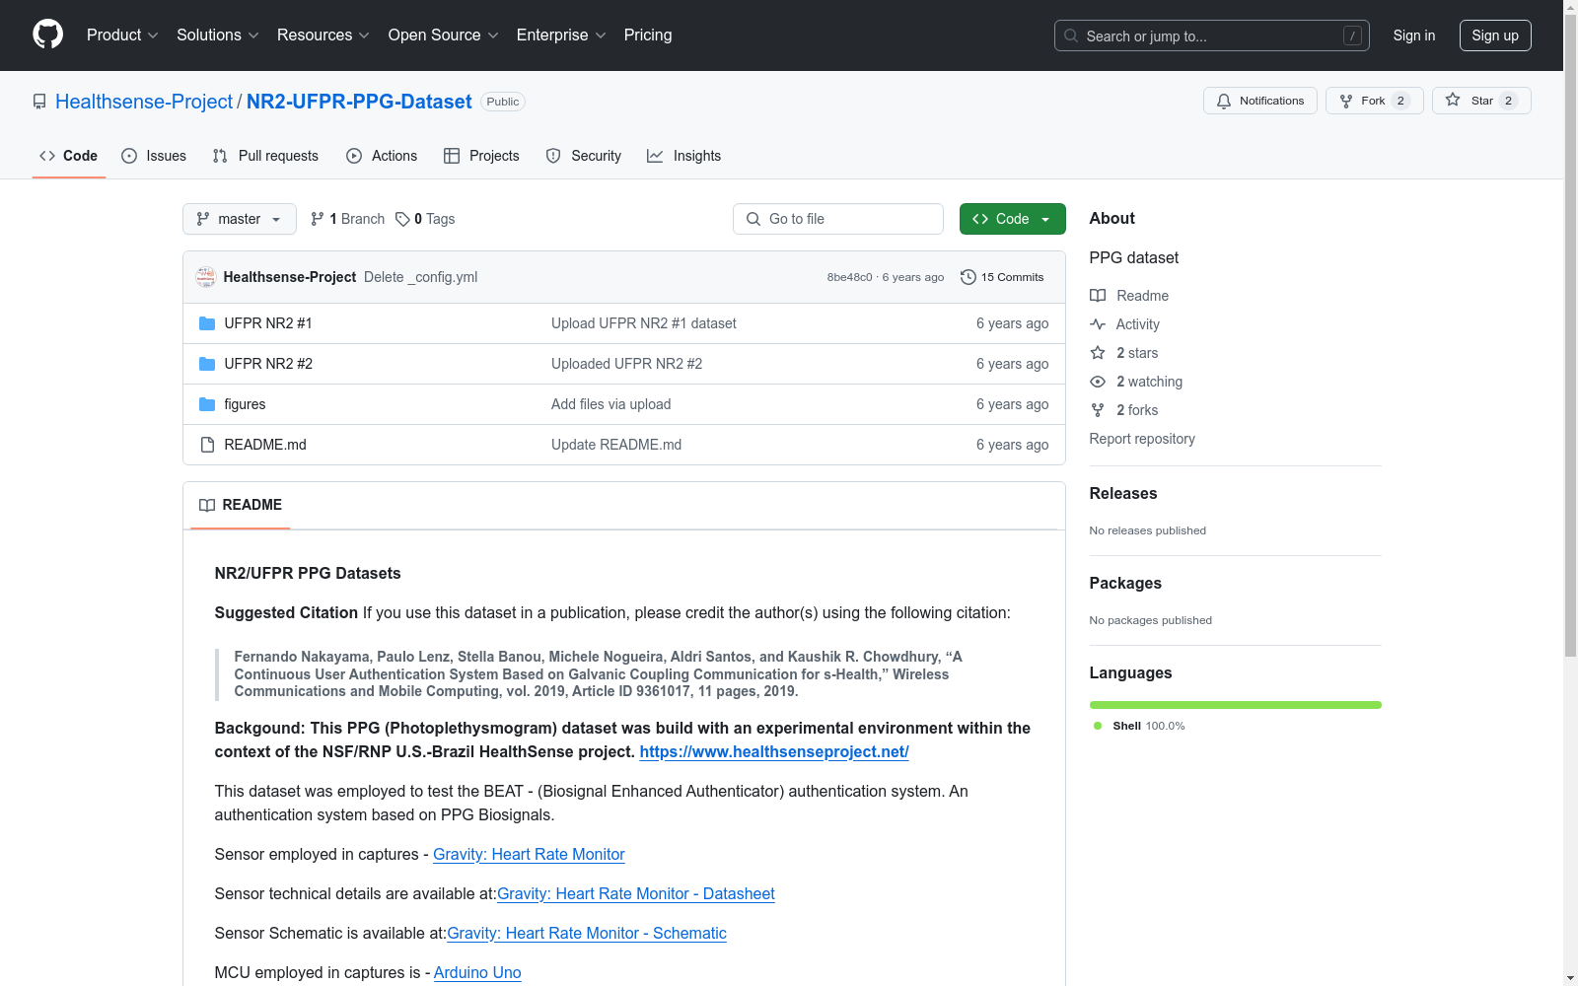This screenshot has height=986, width=1578.
Task: View the 2 stars link
Action: pos(1124,353)
